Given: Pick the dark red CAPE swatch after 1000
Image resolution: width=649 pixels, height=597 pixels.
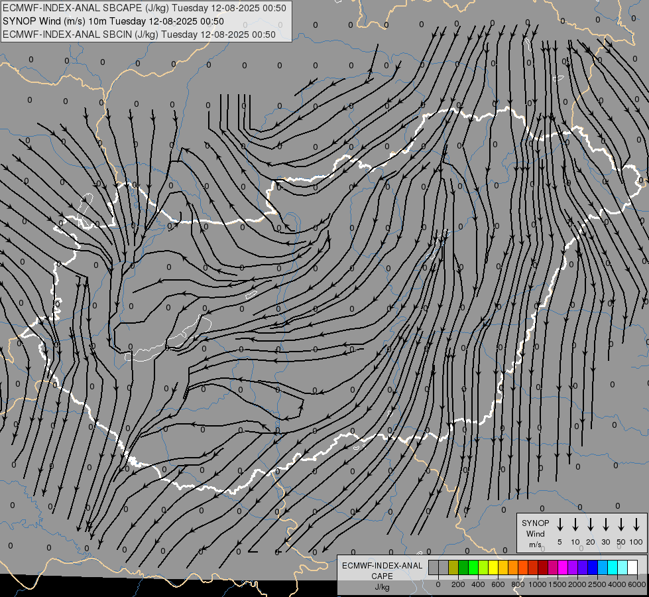Looking at the screenshot, I should [544, 567].
